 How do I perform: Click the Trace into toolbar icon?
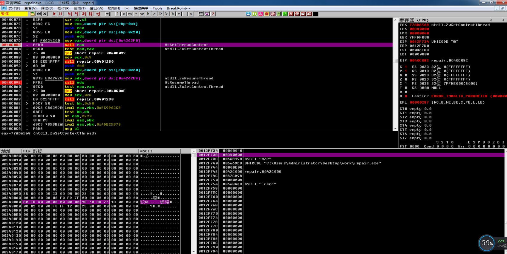[x=84, y=14]
